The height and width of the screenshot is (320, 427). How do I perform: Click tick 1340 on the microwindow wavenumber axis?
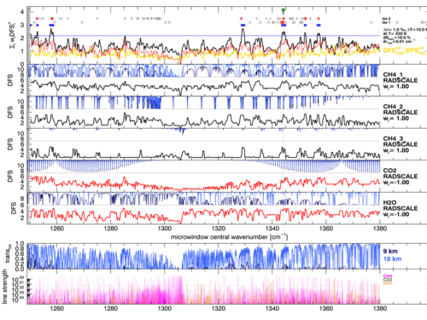tap(272, 229)
